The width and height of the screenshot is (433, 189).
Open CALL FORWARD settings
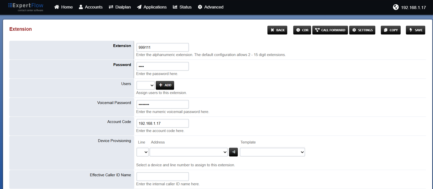coord(330,30)
